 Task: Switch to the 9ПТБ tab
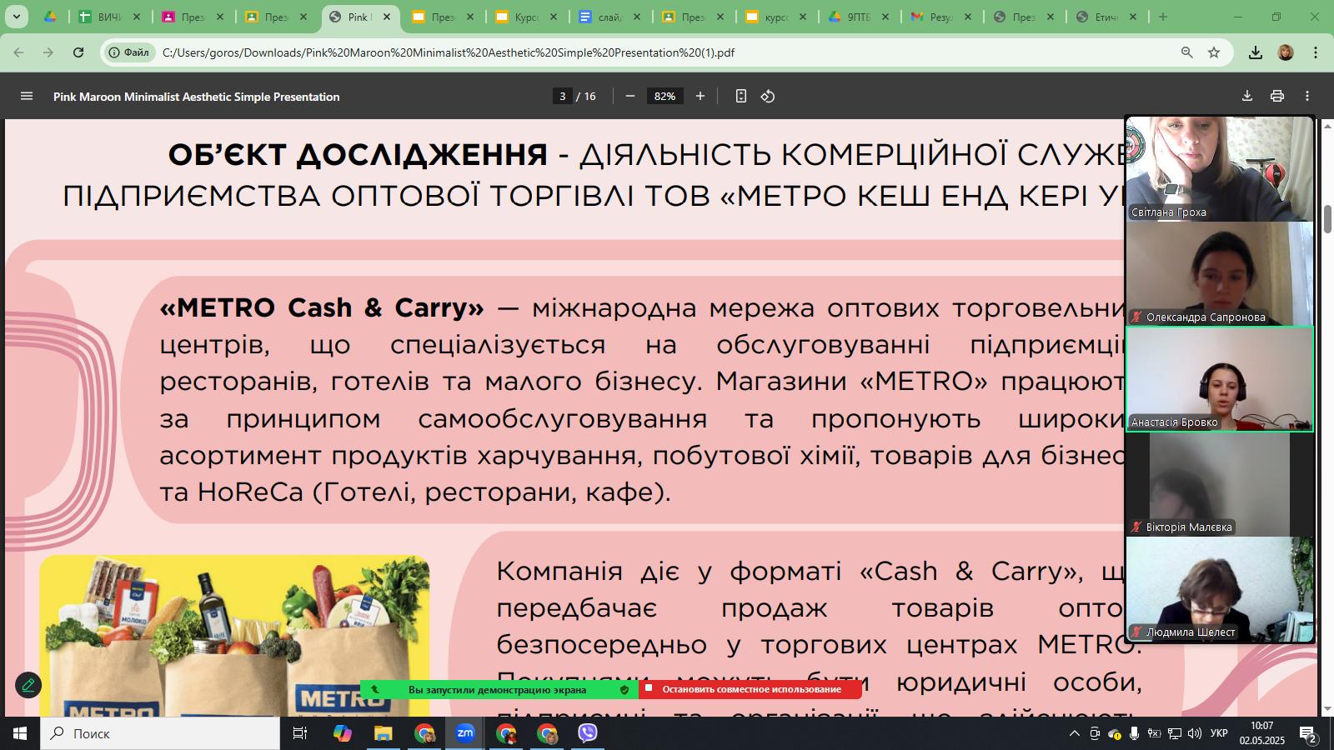(860, 17)
